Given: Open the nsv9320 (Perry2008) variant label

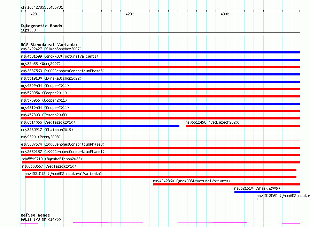Looking at the screenshot, I should pyautogui.click(x=41, y=137).
